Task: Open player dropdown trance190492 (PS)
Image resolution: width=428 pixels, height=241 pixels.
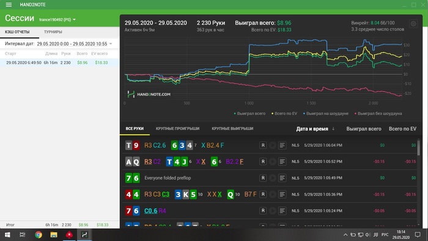Action: point(57,20)
